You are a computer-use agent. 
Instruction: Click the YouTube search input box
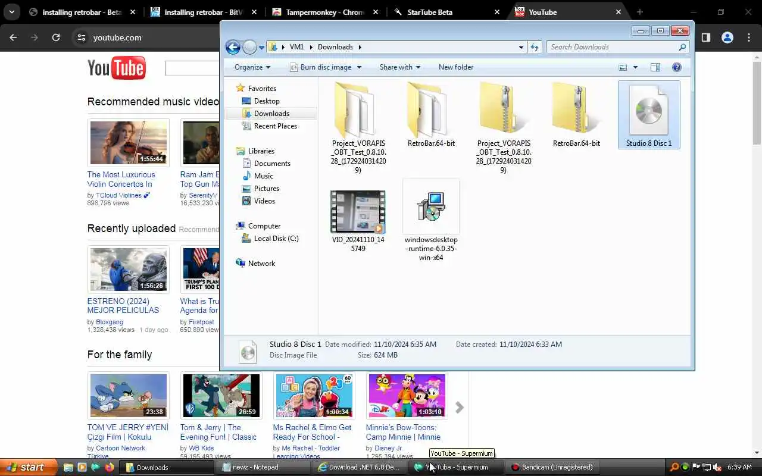192,68
